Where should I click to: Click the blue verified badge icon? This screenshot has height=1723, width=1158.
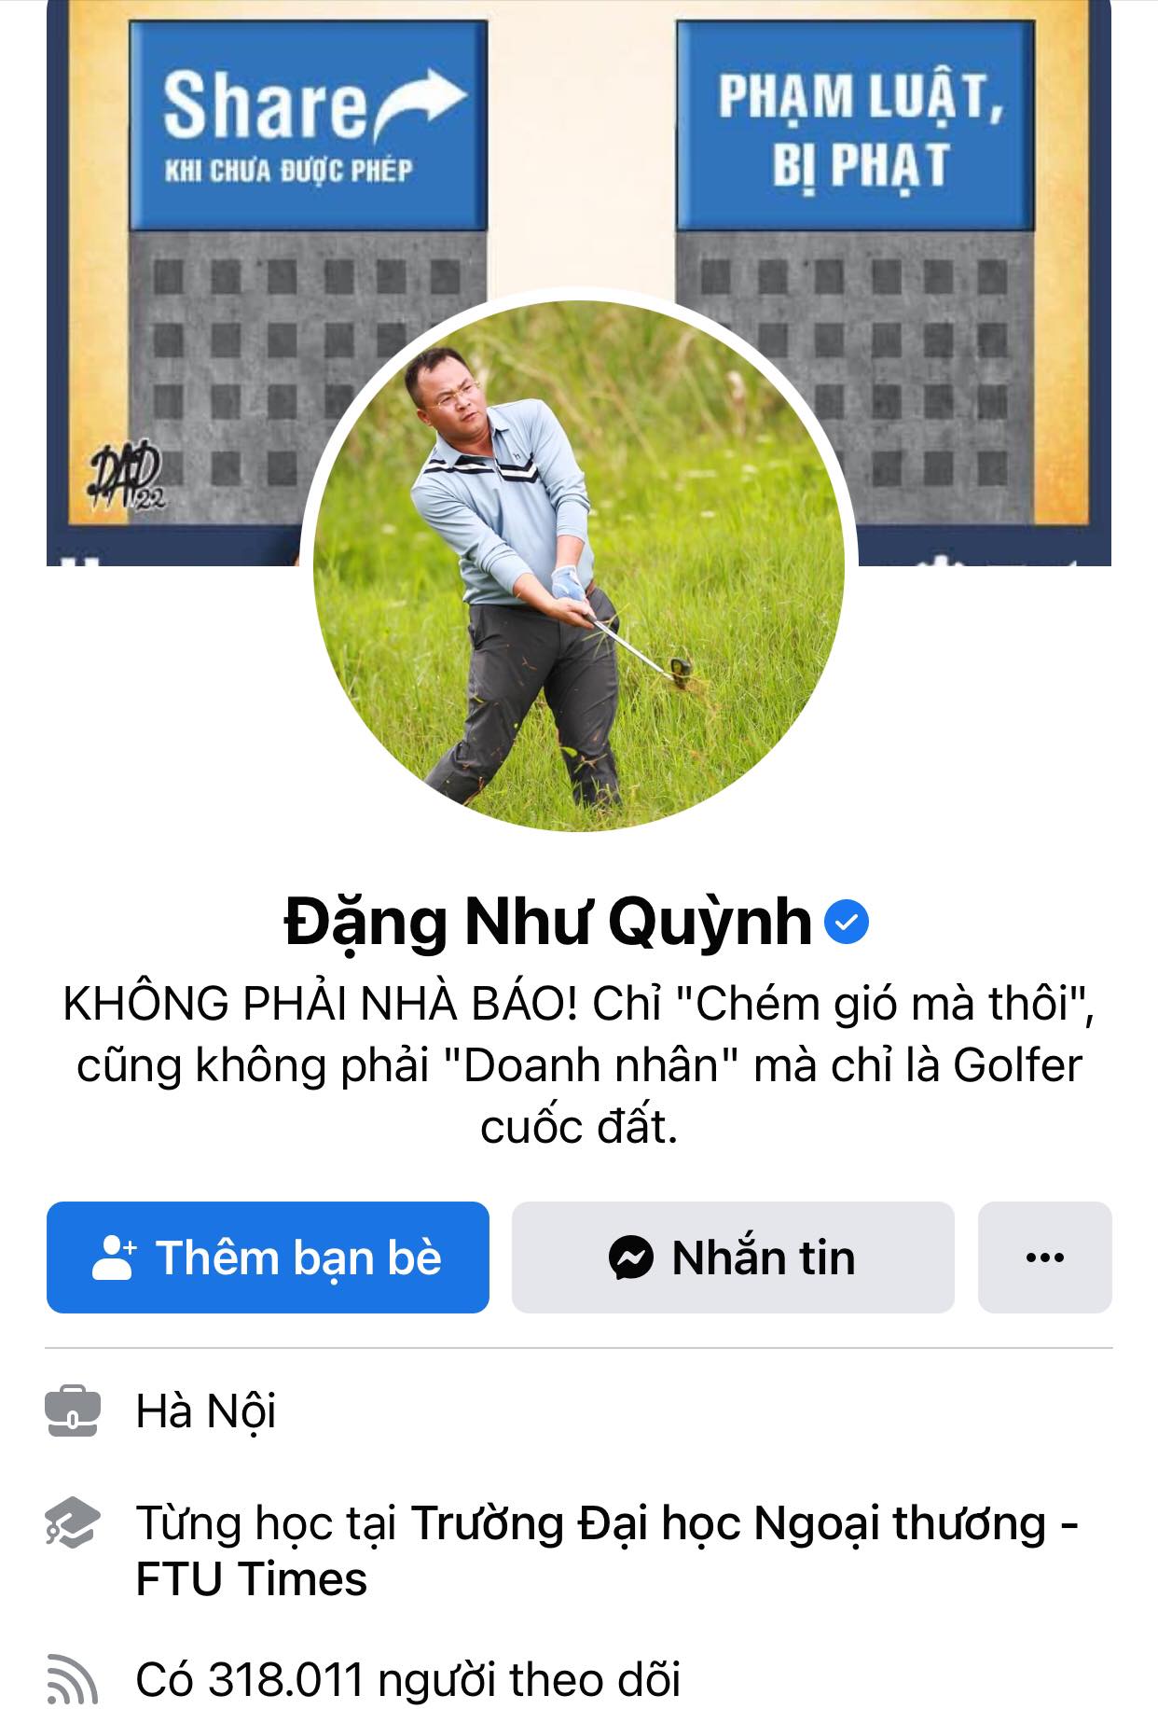(847, 923)
